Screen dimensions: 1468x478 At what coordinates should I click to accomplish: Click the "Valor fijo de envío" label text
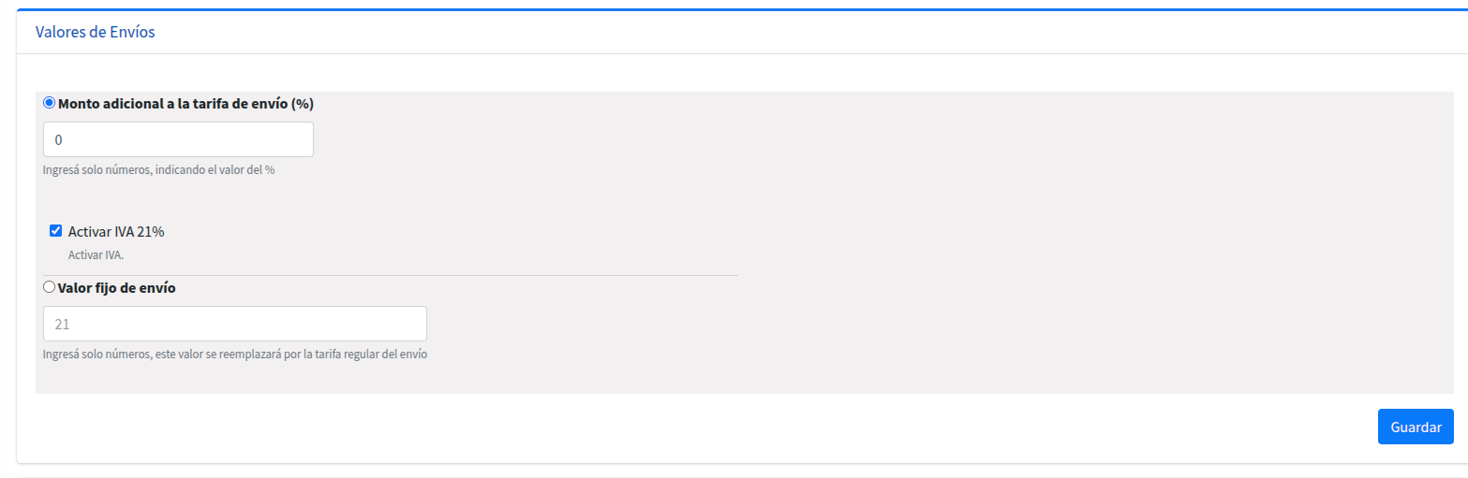(x=117, y=288)
